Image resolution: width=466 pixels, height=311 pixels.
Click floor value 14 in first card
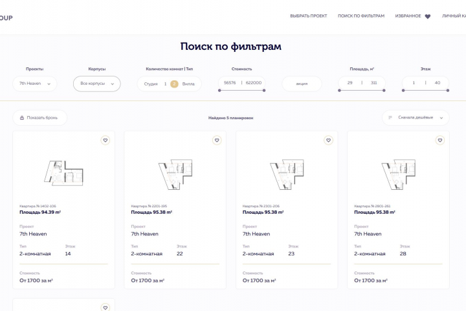pos(68,254)
